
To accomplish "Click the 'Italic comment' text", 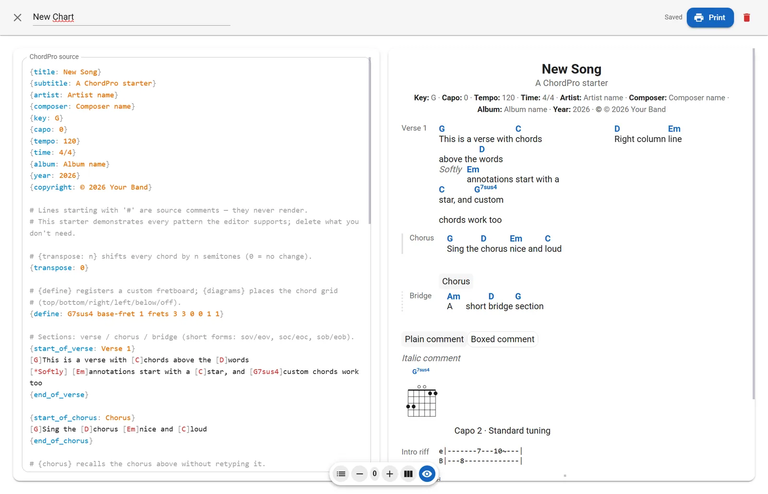I will coord(431,358).
